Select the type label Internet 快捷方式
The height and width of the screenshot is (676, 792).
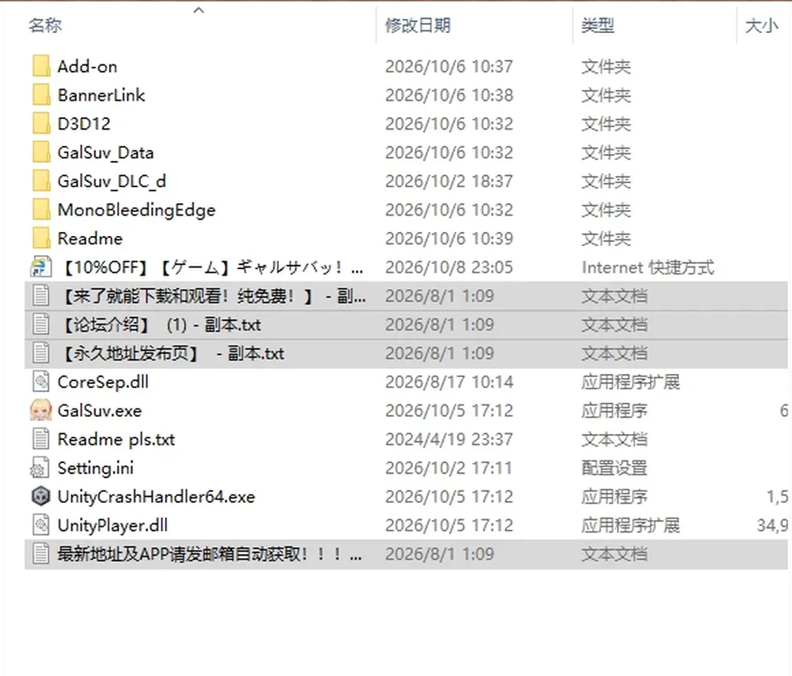pos(648,267)
